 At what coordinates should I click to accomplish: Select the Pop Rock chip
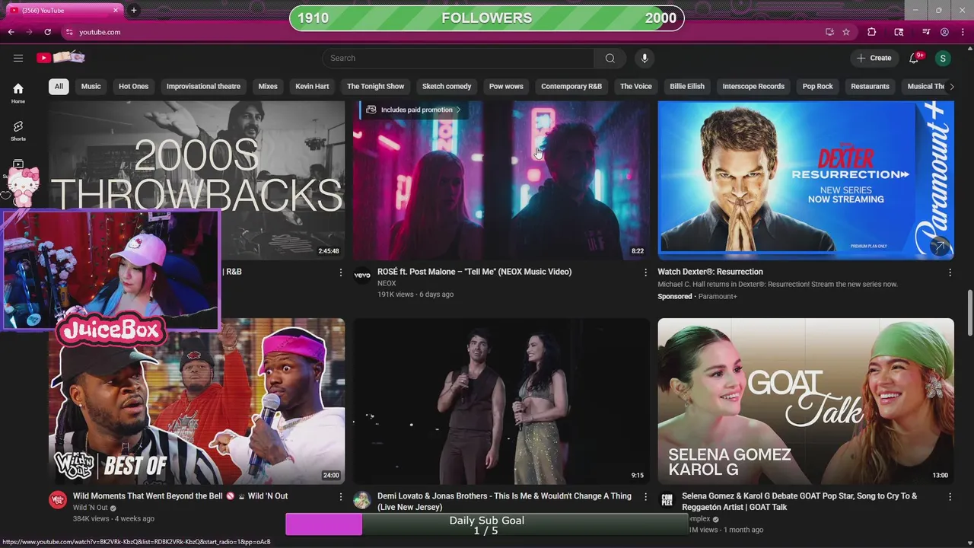[818, 86]
